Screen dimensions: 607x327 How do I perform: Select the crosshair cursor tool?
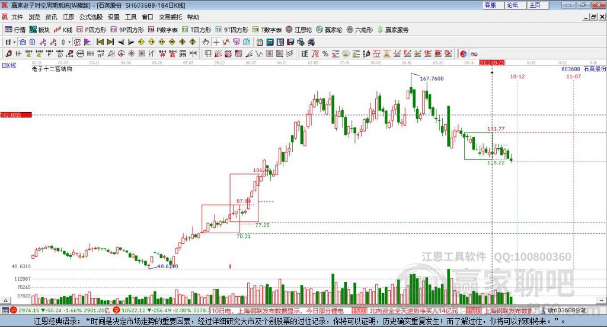click(216, 42)
